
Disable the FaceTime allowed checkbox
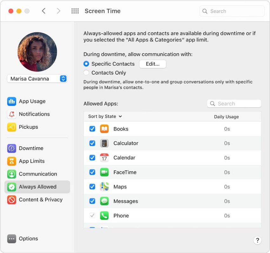[x=92, y=172]
